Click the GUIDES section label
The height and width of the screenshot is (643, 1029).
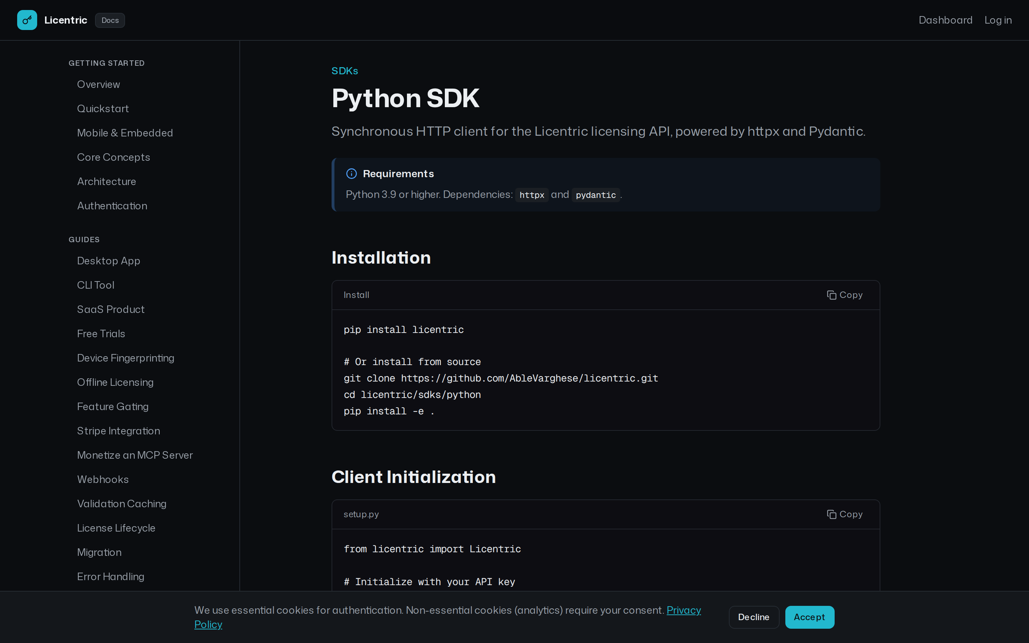tap(84, 239)
